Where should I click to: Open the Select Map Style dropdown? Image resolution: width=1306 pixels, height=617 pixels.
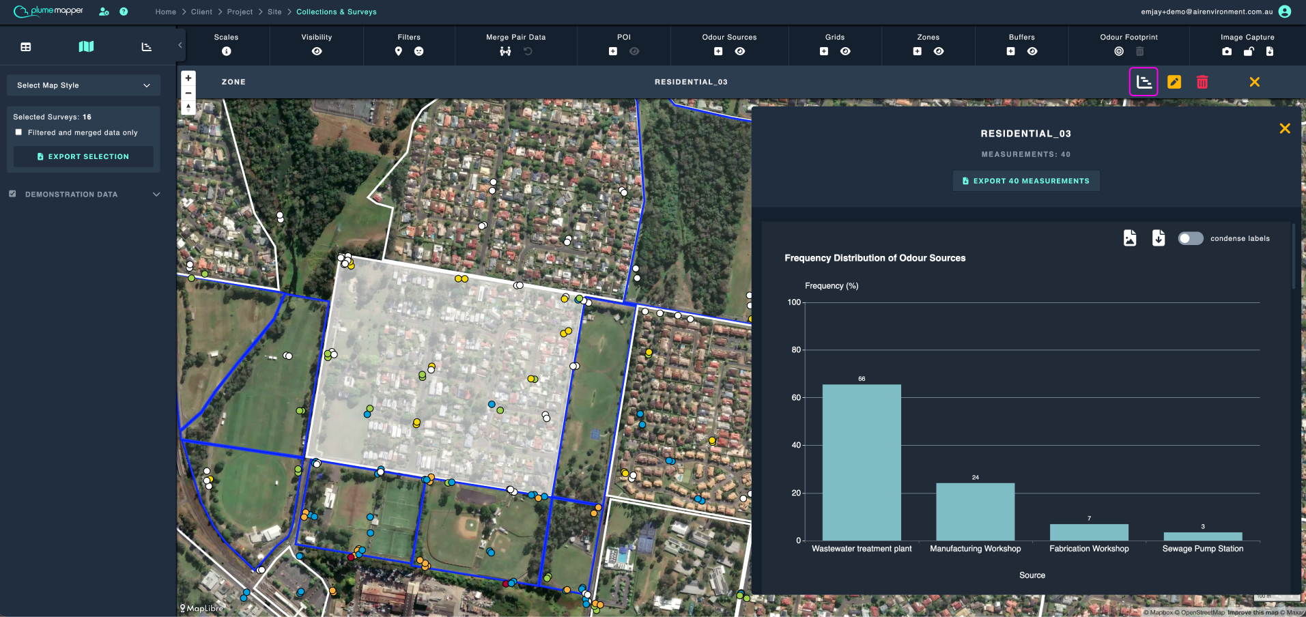coord(83,85)
